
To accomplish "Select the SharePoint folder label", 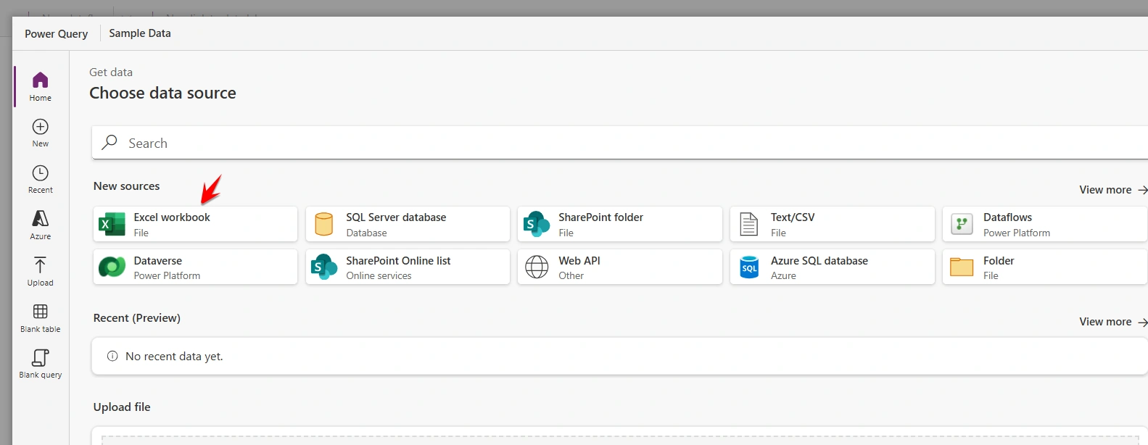I will pos(600,217).
